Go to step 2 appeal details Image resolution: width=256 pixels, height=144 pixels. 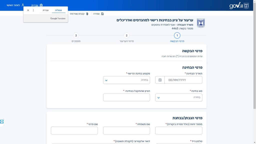coord(126,35)
